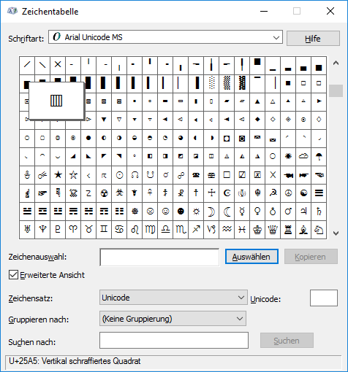The width and height of the screenshot is (348, 372).
Task: Choose the solid black star character
Action: (x=58, y=175)
